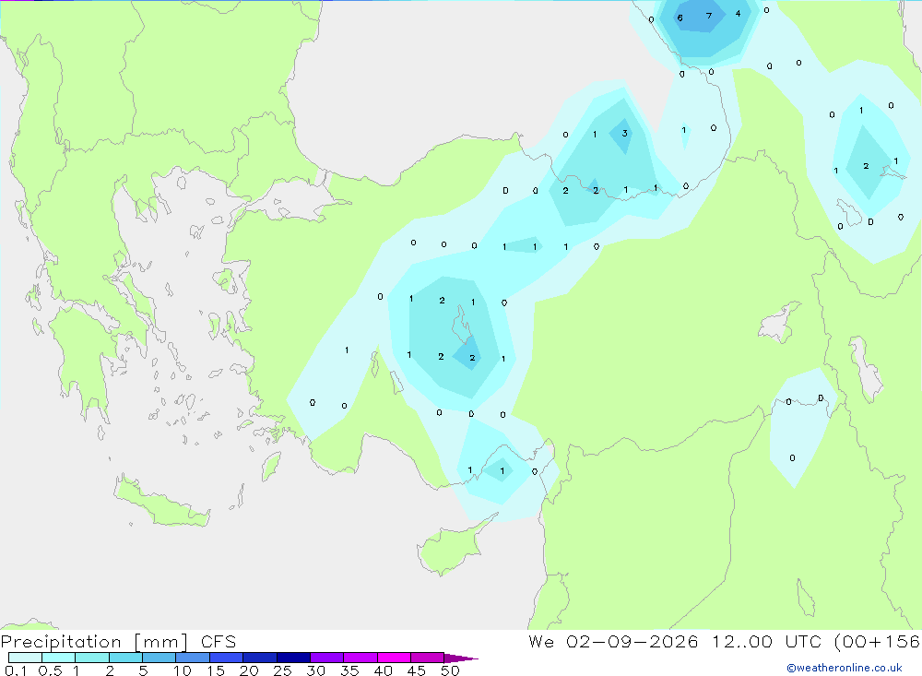Screen dimensions: 922x676
Task: Select the 2–5 mm sky-blue legend swatch
Action: (x=125, y=658)
